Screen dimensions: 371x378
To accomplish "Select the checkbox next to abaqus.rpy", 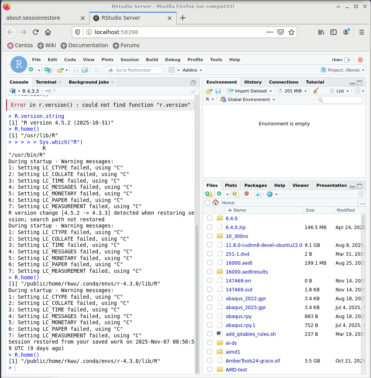I will point(209,316).
